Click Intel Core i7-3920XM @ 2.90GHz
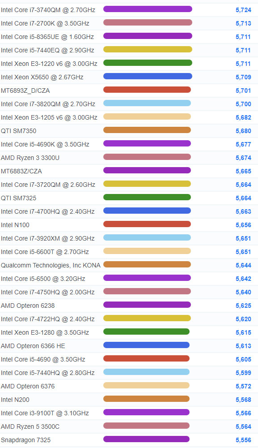258x448 pixels. pos(47,238)
